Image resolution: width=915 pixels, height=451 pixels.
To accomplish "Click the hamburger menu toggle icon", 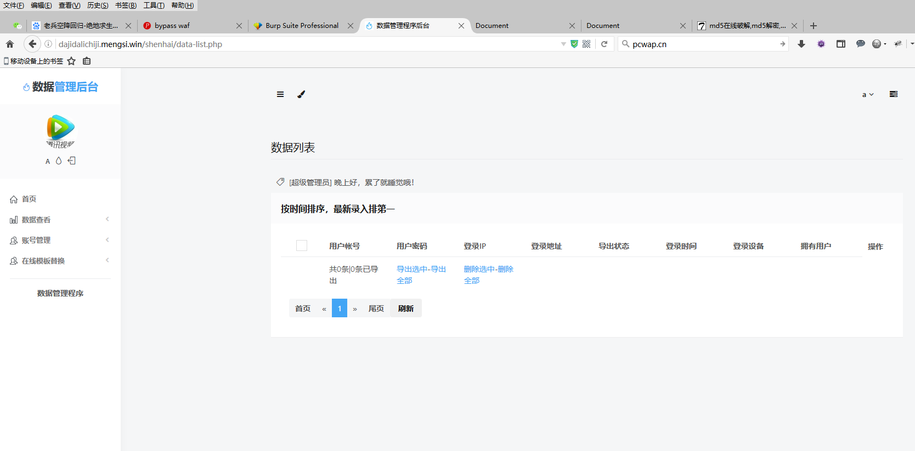I will (280, 94).
